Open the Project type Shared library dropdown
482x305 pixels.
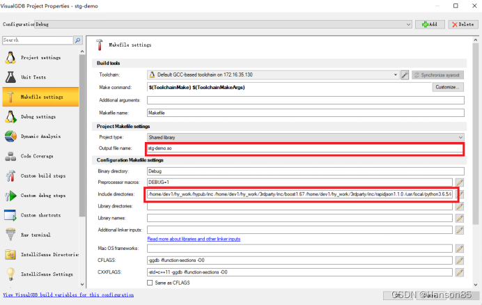point(306,137)
